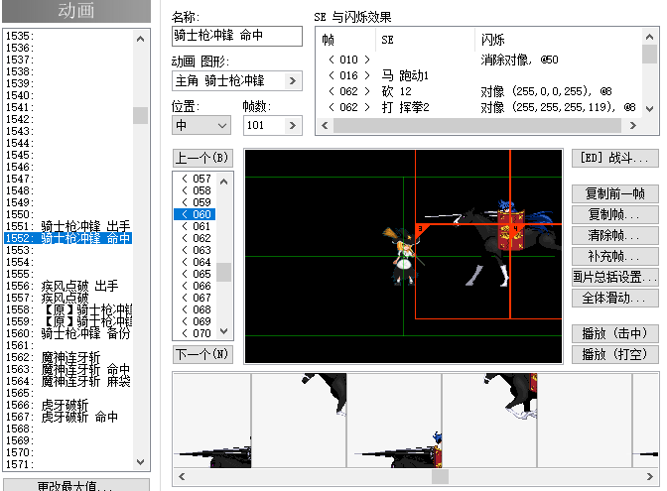
Task: Select frame 060 in frame list
Action: coord(196,214)
